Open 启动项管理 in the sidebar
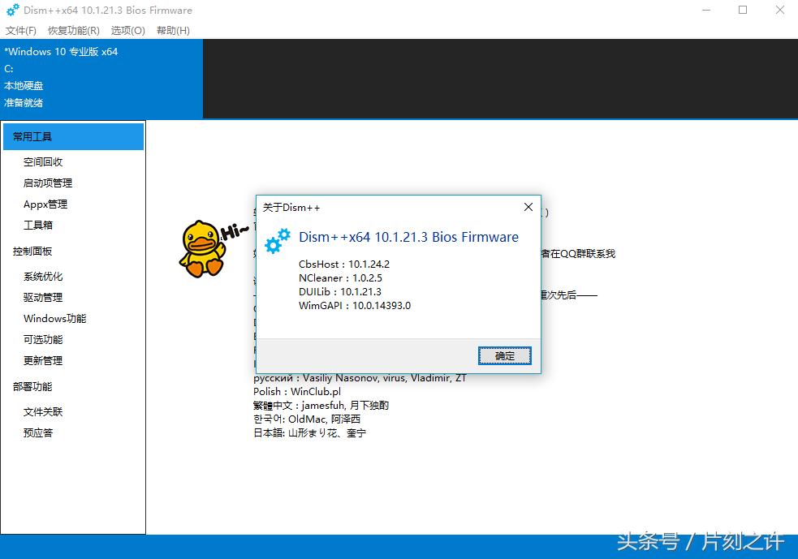This screenshot has height=559, width=798. (48, 183)
